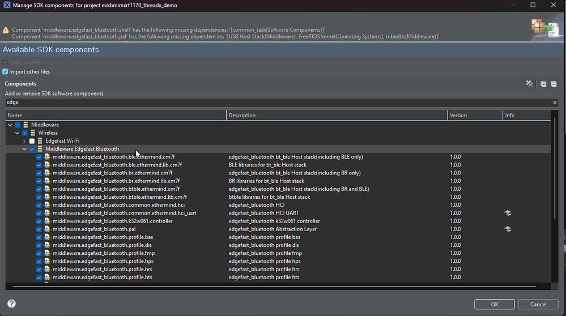Click the collapse all tree icon
The image size is (566, 316).
click(x=554, y=84)
